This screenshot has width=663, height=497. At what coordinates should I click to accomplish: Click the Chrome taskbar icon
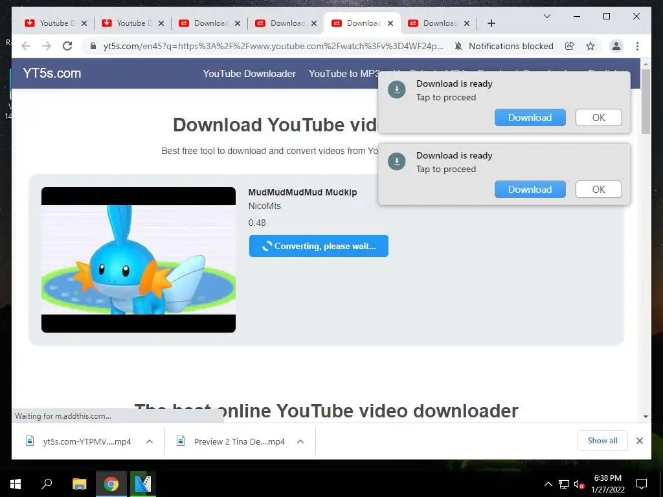pos(111,484)
